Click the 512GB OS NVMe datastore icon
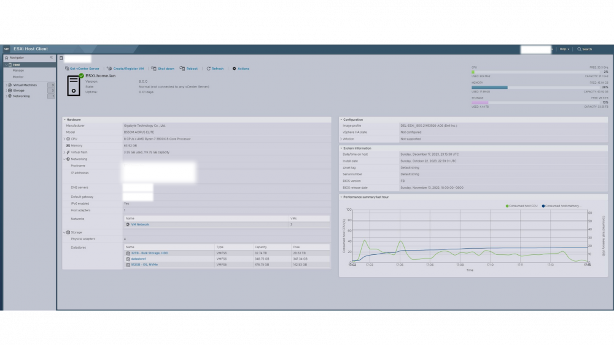This screenshot has height=345, width=614. [128, 265]
